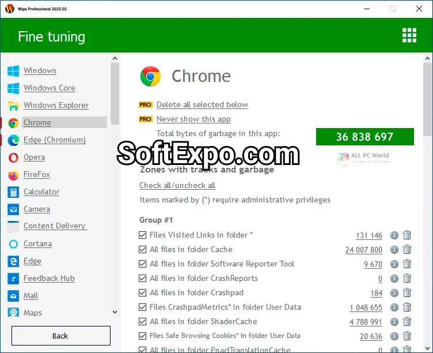Show info for Safe Browsing Cookies row
Screen dimensions: 433x353
(394, 336)
